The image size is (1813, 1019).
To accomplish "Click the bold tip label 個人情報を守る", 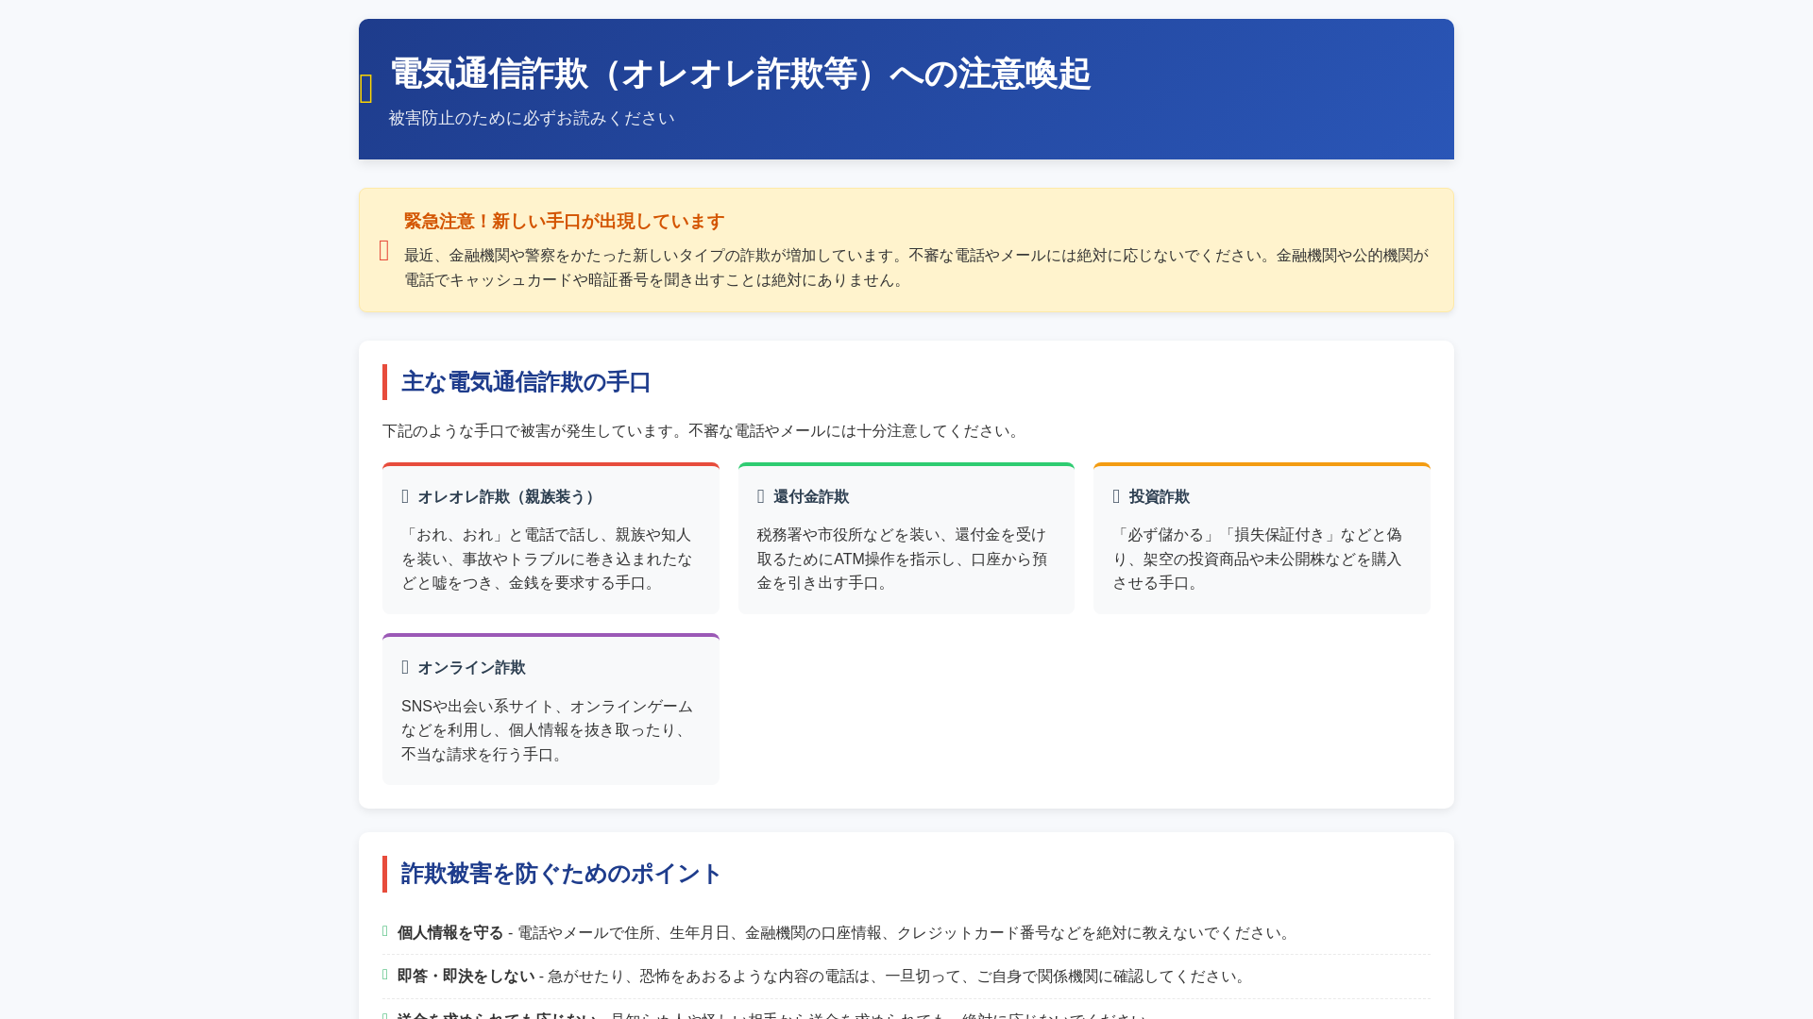I will [450, 933].
